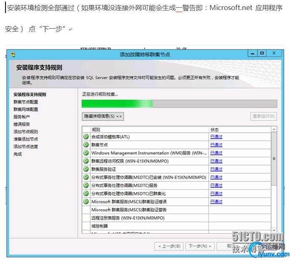Select 安装程序支持规则 step in sidebar
The height and width of the screenshot is (261, 292).
click(30, 94)
